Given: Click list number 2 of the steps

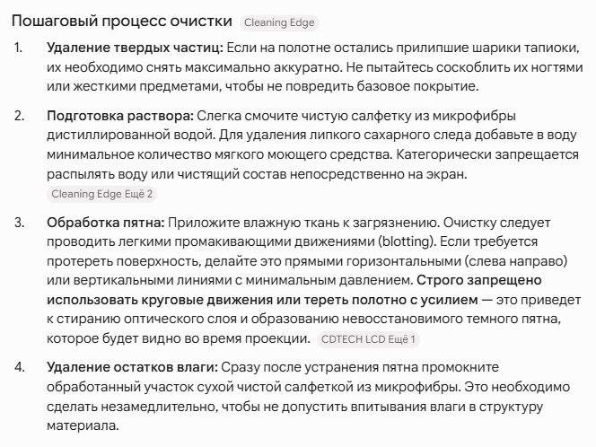Looking at the screenshot, I should [x=20, y=116].
